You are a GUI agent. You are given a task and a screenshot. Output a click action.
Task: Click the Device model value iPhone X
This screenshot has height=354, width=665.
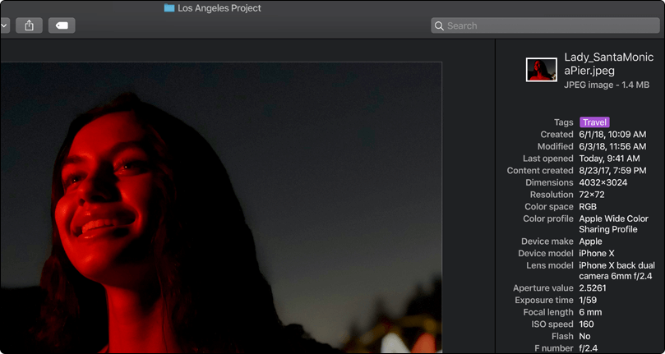point(597,254)
